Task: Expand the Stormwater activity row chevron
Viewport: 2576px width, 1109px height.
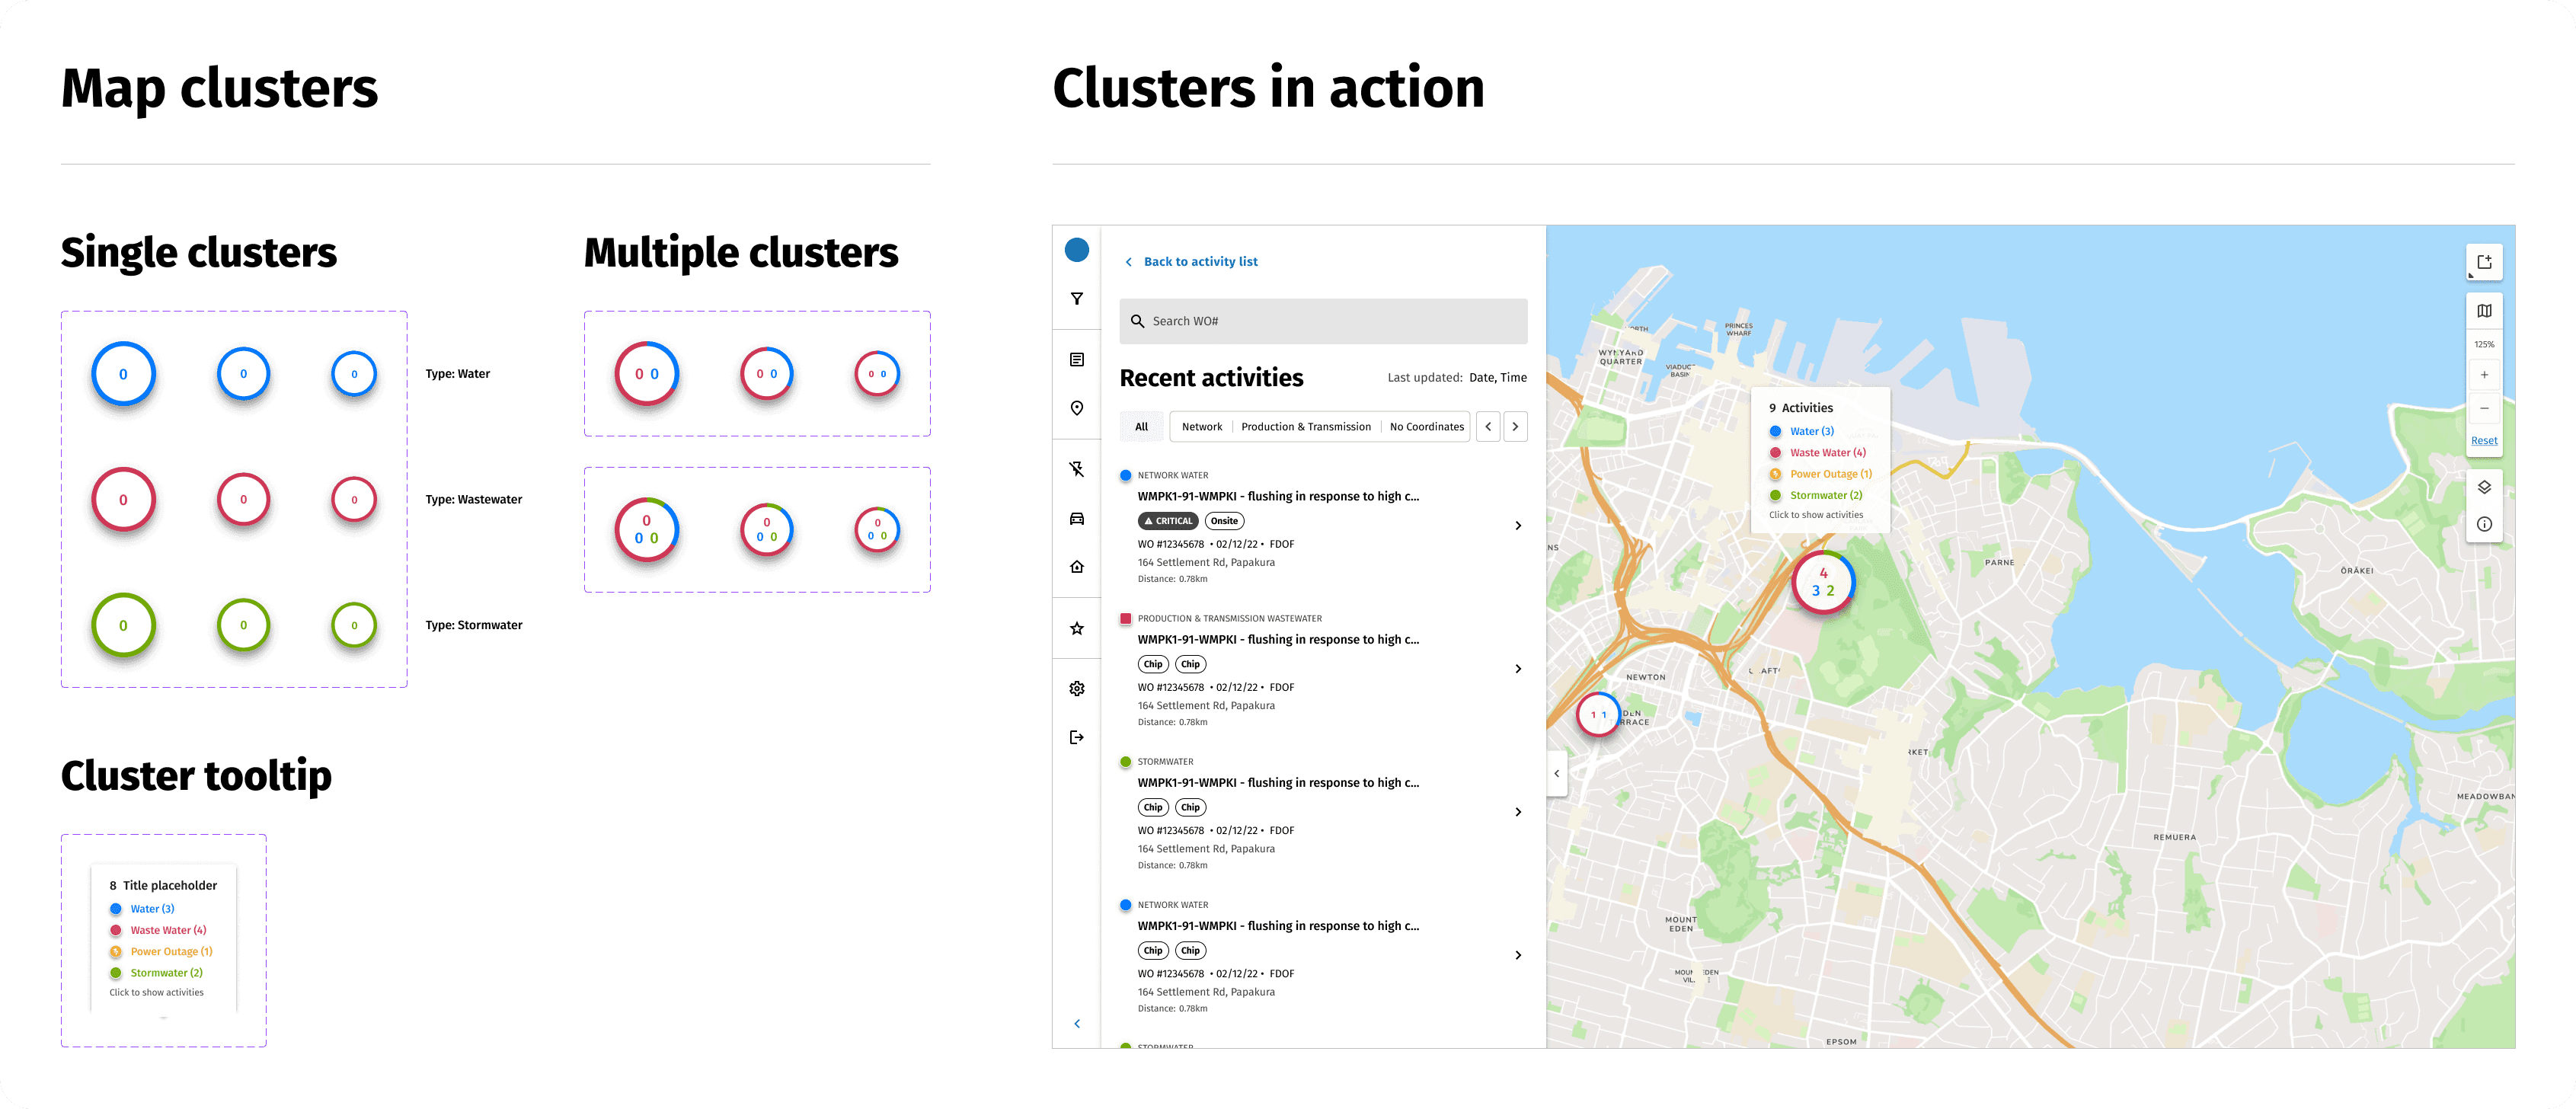Action: coord(1518,812)
